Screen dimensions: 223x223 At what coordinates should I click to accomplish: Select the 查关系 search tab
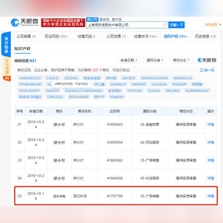point(117,20)
